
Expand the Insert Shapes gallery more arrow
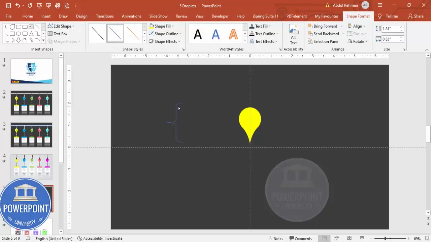[43, 41]
